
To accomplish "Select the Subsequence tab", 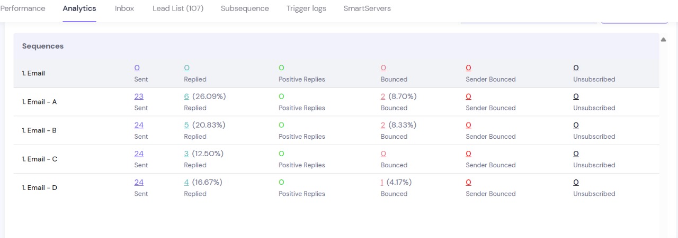I will (x=245, y=8).
